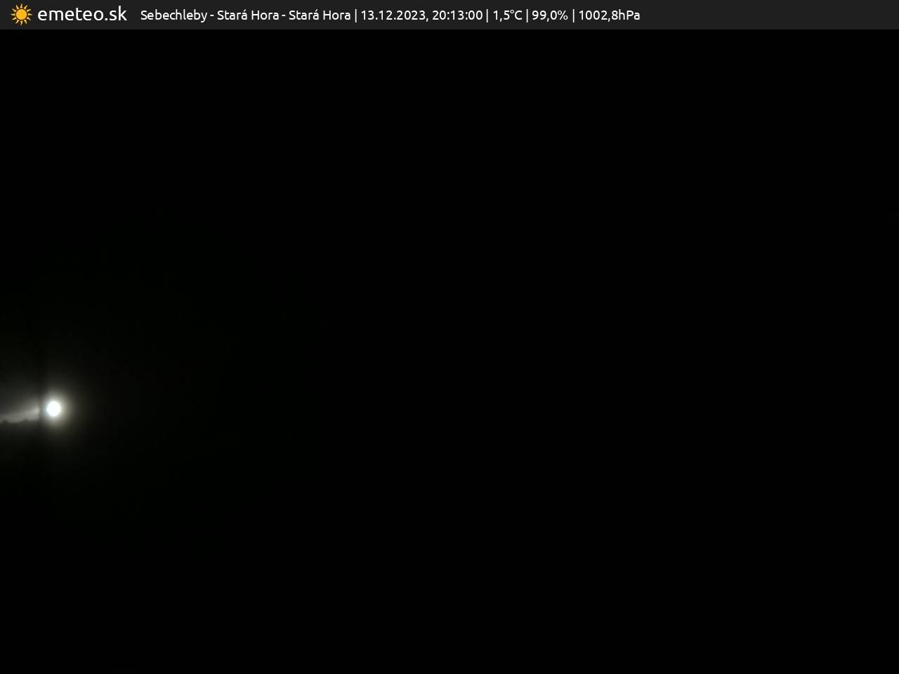Click the second Stará Hora label
This screenshot has height=674, width=899.
(320, 15)
